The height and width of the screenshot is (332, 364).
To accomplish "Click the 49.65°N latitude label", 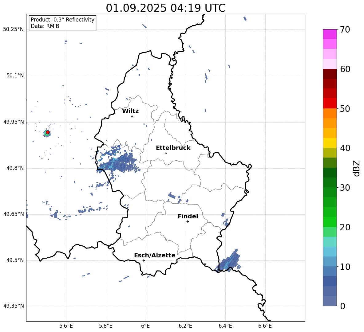I will click(14, 214).
